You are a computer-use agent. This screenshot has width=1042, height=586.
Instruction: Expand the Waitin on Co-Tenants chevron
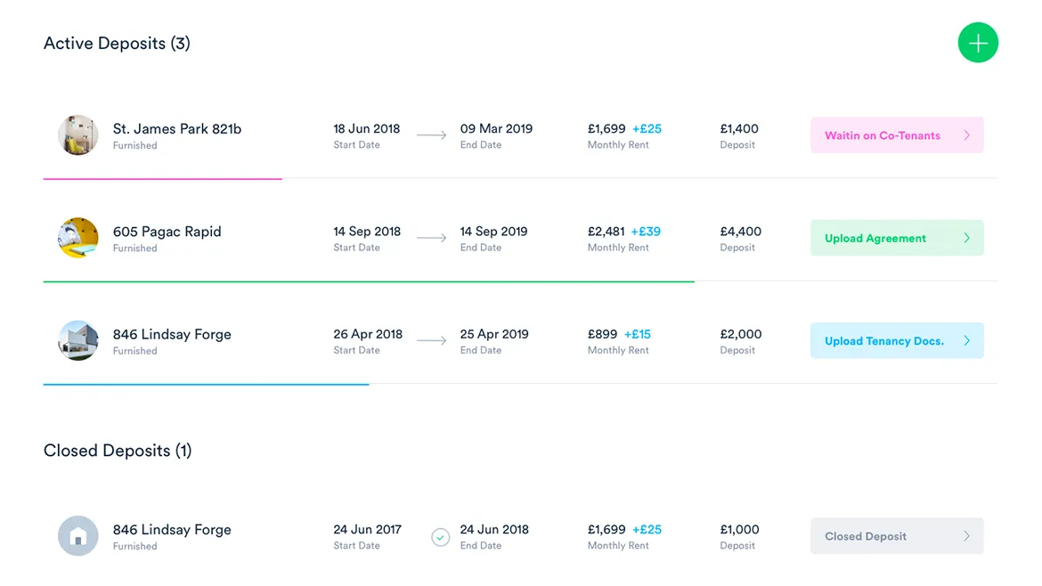967,134
